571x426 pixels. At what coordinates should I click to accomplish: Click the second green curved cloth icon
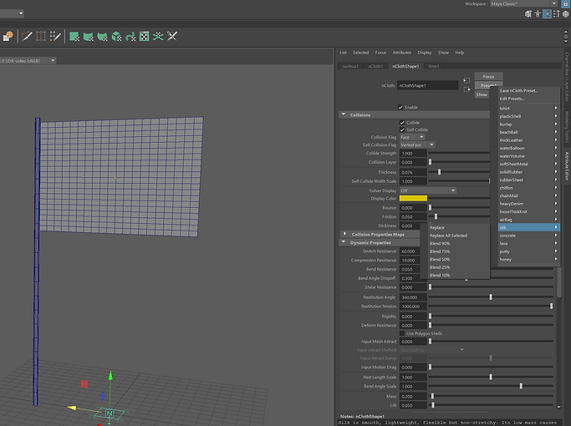point(89,37)
